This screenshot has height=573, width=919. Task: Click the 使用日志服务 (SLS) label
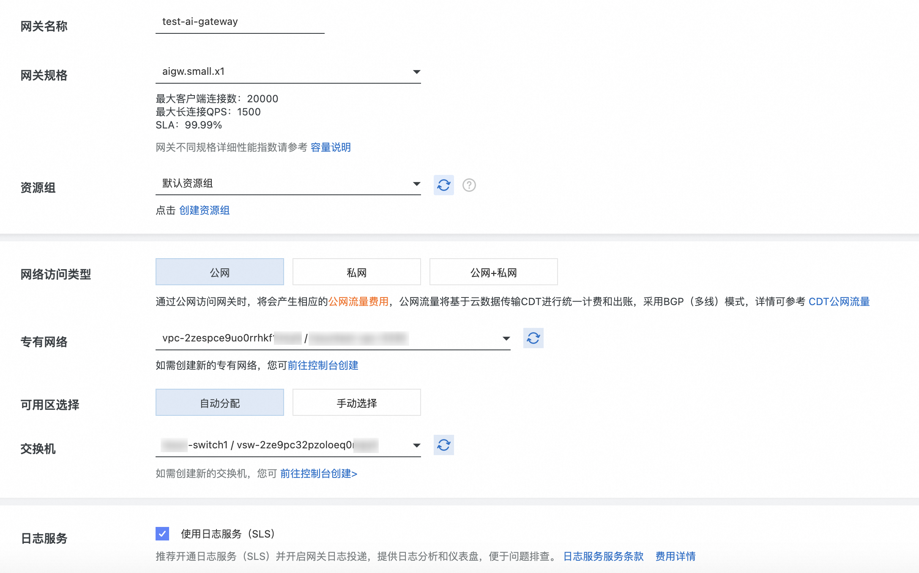tap(228, 534)
